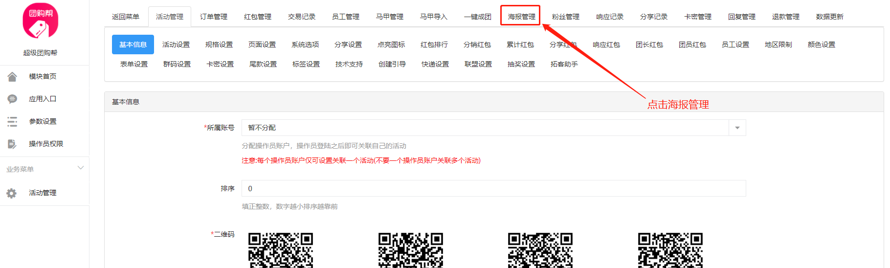Click the first QR code image

(281, 250)
